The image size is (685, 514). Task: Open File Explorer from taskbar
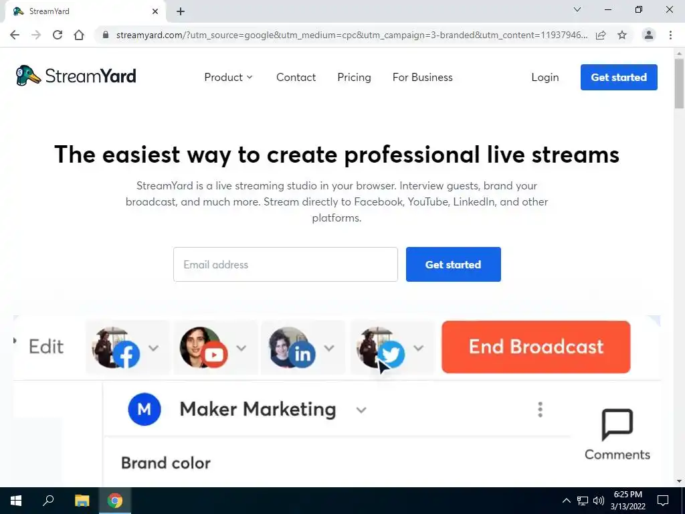point(82,501)
